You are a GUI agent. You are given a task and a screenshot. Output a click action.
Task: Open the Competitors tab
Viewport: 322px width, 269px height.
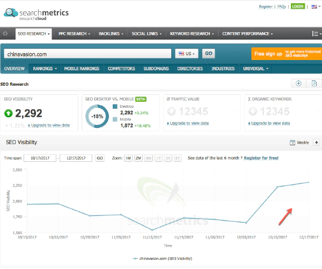121,69
